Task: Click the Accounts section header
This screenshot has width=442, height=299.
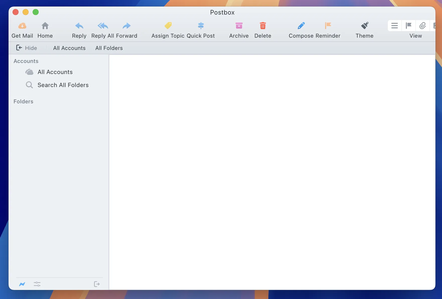Action: pyautogui.click(x=26, y=61)
